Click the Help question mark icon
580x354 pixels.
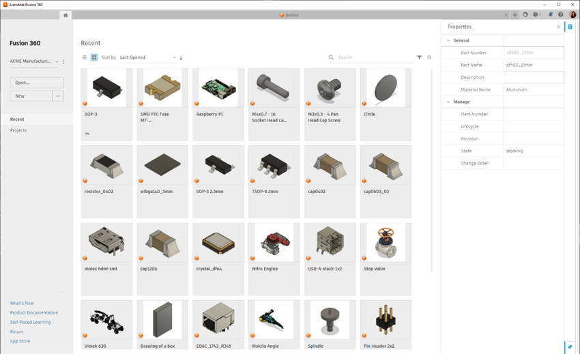click(x=561, y=15)
